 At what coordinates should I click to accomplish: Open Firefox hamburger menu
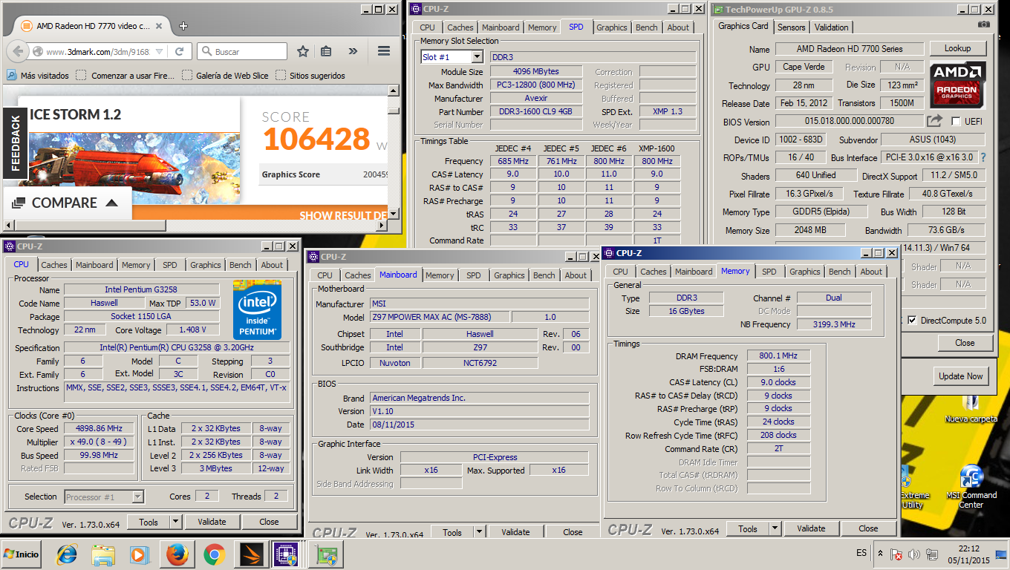click(x=384, y=51)
